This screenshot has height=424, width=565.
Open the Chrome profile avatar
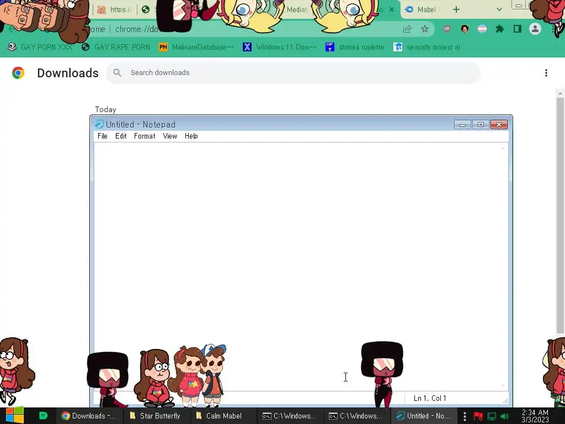pos(535,29)
